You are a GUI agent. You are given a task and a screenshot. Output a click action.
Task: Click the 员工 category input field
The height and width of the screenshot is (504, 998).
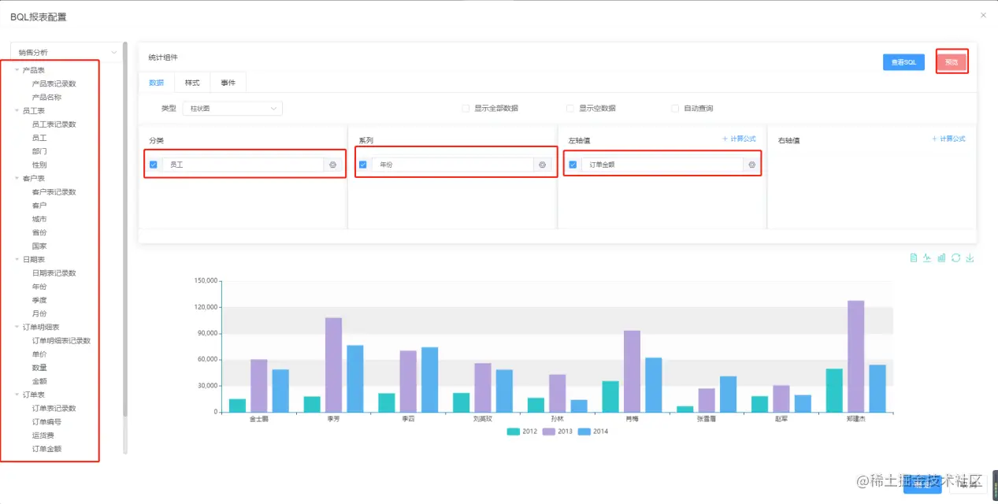pos(243,165)
